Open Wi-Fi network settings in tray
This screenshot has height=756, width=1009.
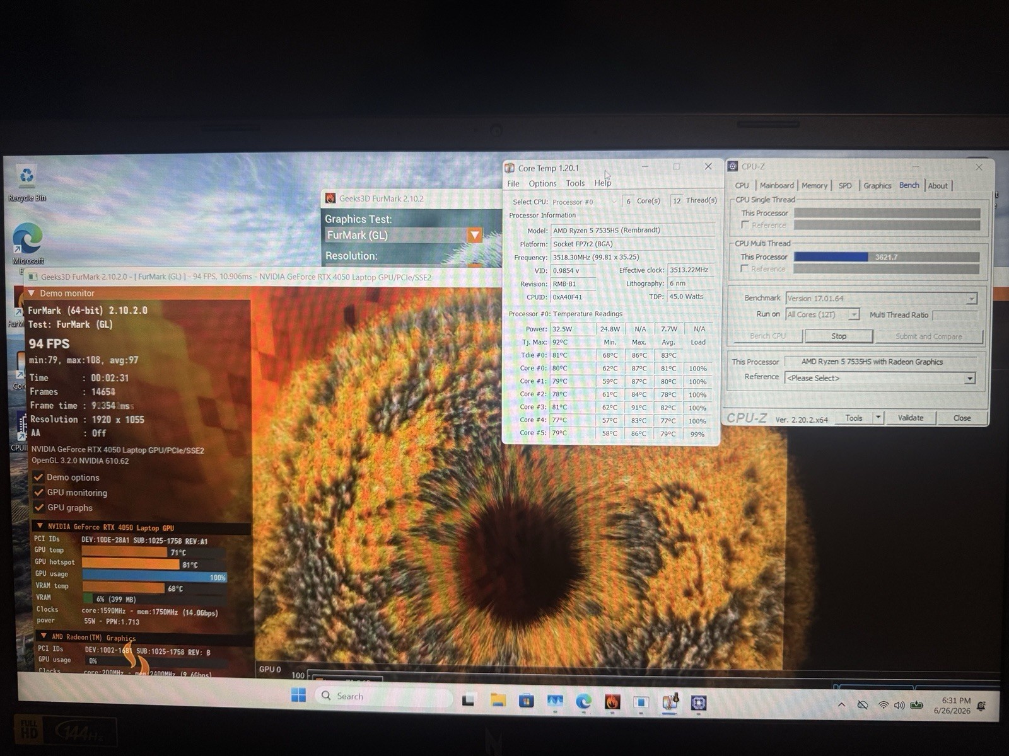tap(883, 706)
